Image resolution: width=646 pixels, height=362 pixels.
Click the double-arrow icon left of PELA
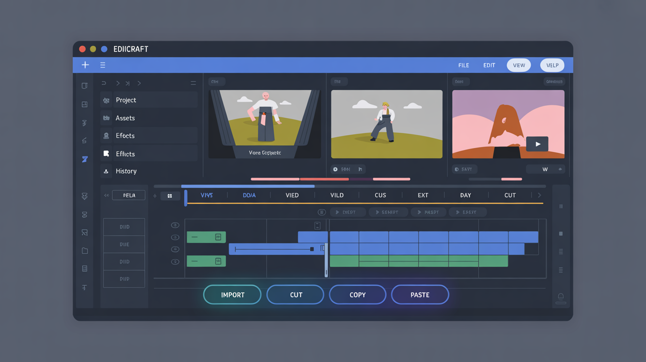106,195
